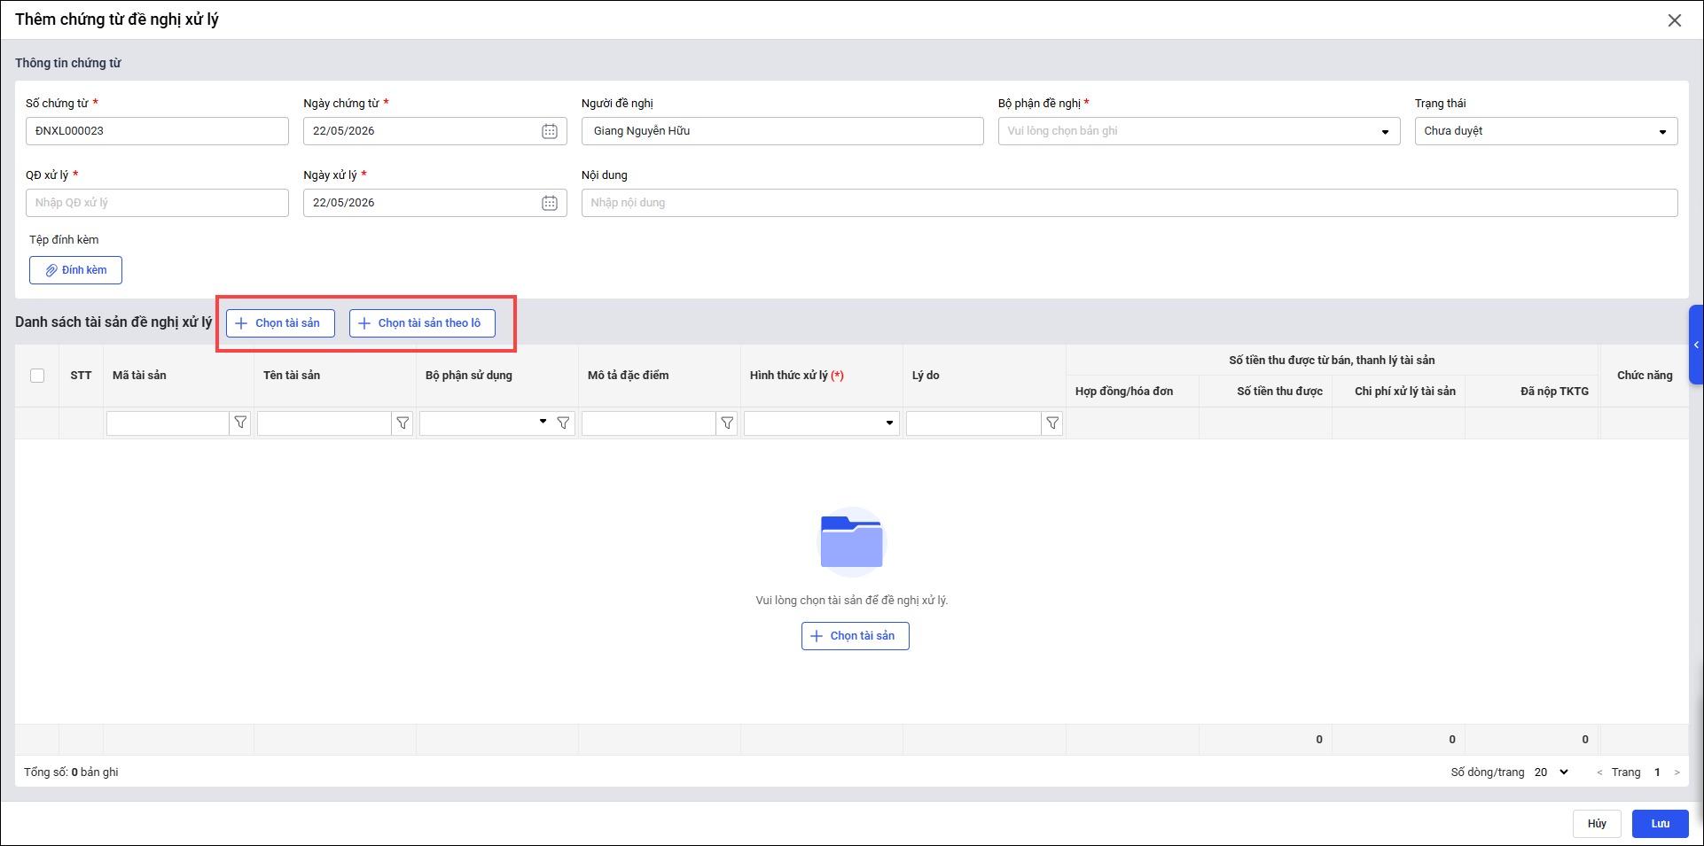
Task: Click the Hủy cancel button
Action: pyautogui.click(x=1597, y=824)
